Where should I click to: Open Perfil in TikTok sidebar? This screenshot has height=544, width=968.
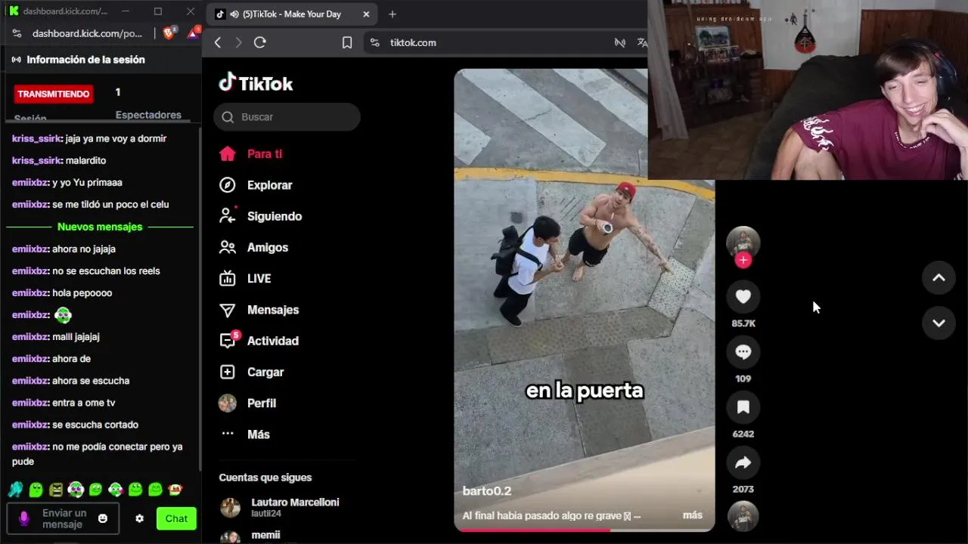click(x=247, y=403)
